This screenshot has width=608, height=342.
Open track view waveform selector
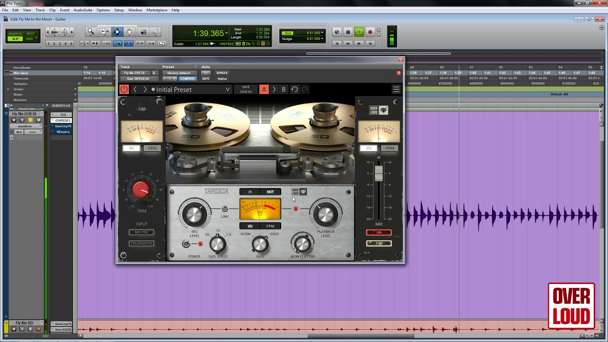click(x=26, y=126)
